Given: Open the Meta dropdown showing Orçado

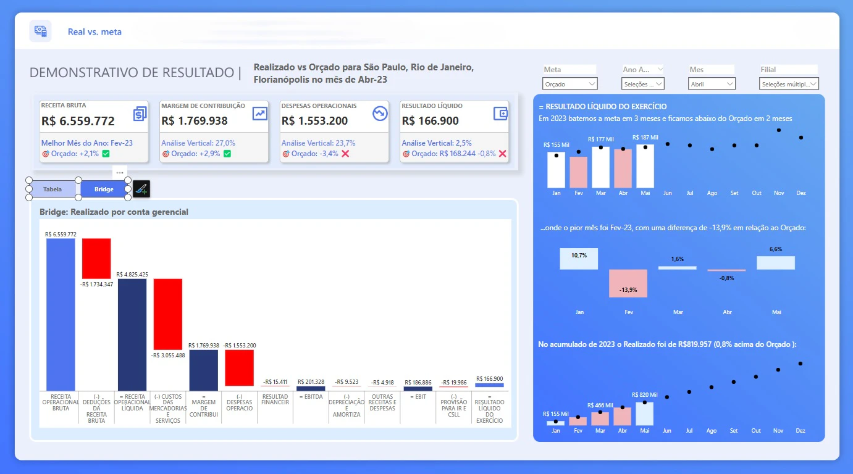Looking at the screenshot, I should [x=570, y=84].
